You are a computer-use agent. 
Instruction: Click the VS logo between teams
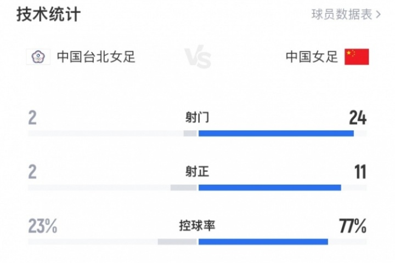[x=198, y=57]
